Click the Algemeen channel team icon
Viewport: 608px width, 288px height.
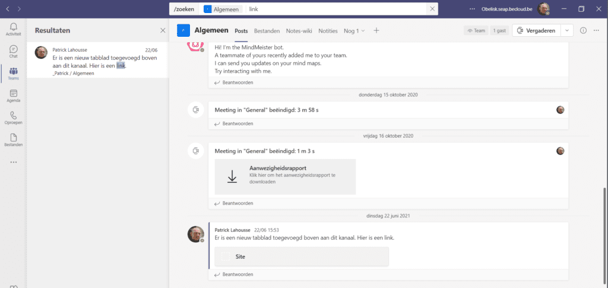[183, 31]
